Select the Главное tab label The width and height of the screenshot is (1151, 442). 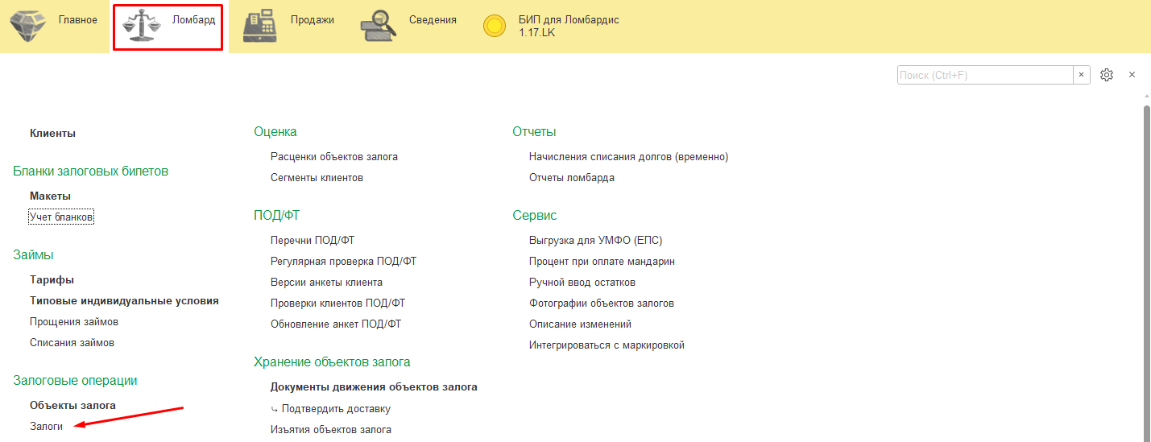point(78,19)
